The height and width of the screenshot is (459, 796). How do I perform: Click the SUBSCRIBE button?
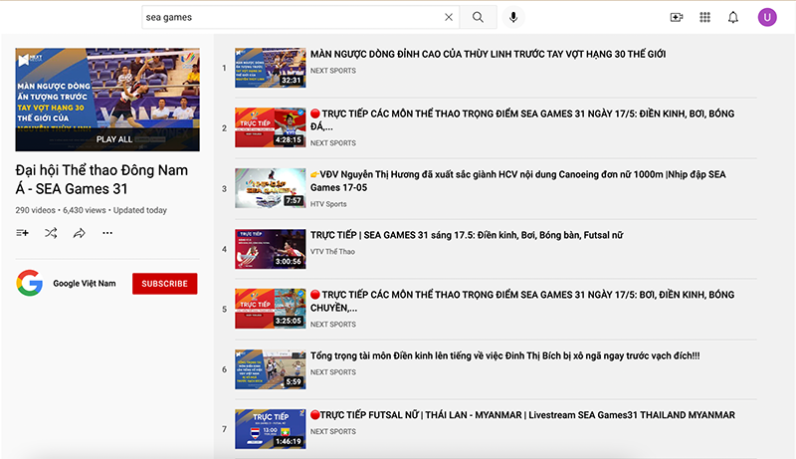click(x=165, y=284)
